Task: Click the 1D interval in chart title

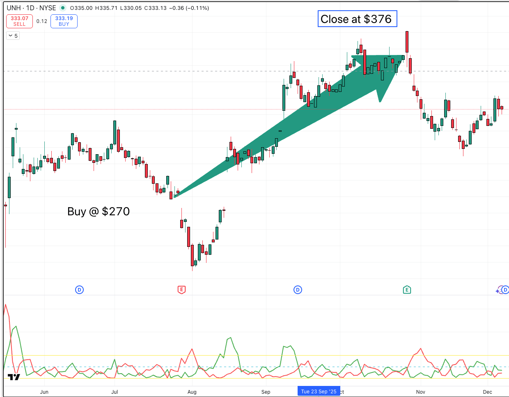Action: pyautogui.click(x=30, y=8)
